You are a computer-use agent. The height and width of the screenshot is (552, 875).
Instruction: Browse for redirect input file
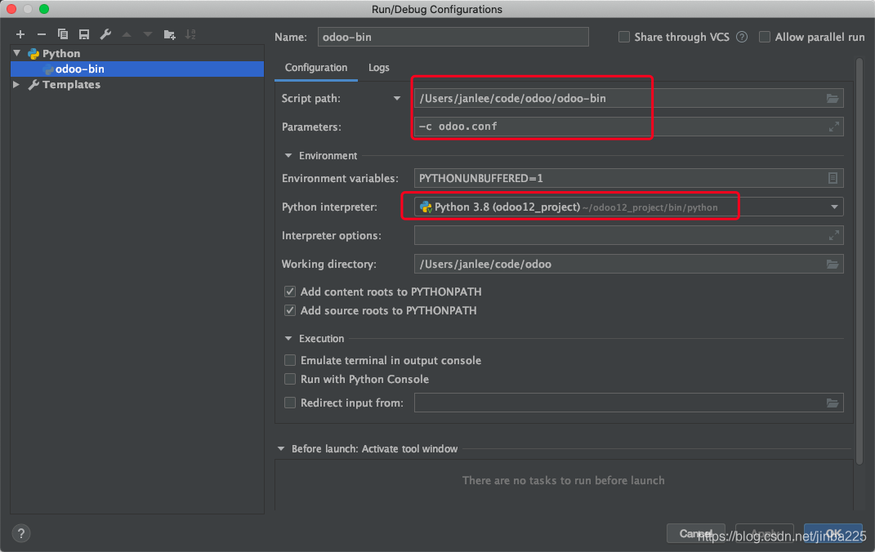(832, 403)
